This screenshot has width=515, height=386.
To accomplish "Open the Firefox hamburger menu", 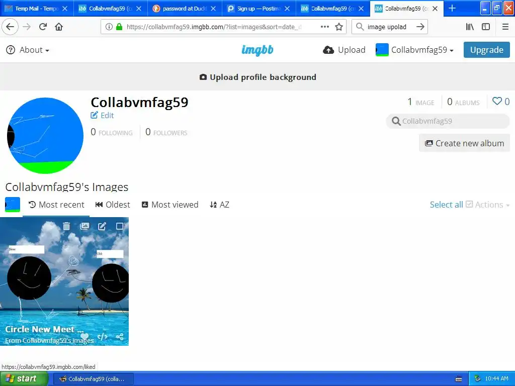I will tap(505, 27).
